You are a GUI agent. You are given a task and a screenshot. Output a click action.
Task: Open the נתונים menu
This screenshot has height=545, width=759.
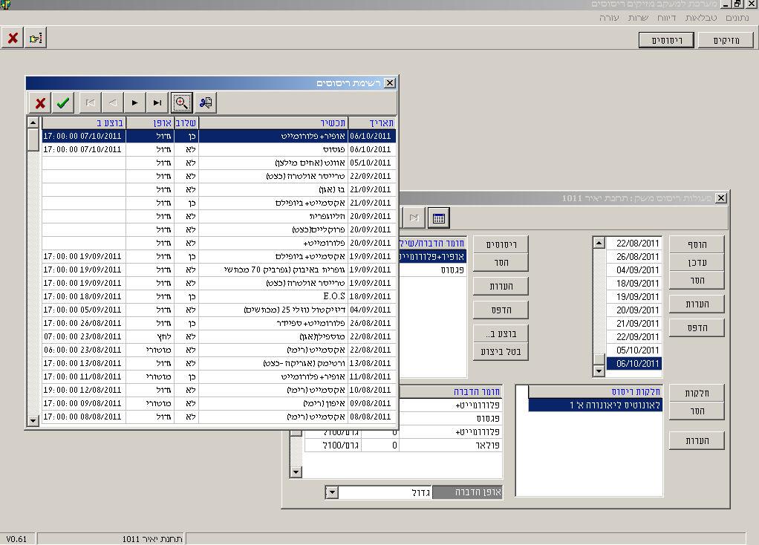tap(737, 18)
